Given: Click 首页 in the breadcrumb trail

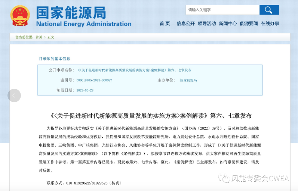Looking at the screenshot, I should [x=39, y=37].
